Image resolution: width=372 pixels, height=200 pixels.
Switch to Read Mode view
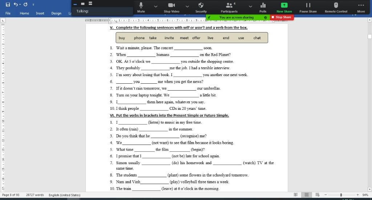[296, 195]
